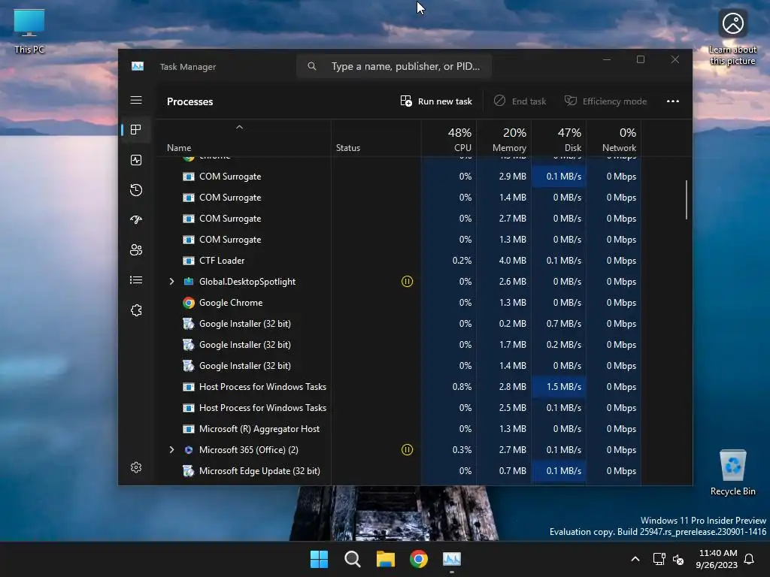Open the Details page icon
Screen dimensions: 770x577
click(x=136, y=279)
